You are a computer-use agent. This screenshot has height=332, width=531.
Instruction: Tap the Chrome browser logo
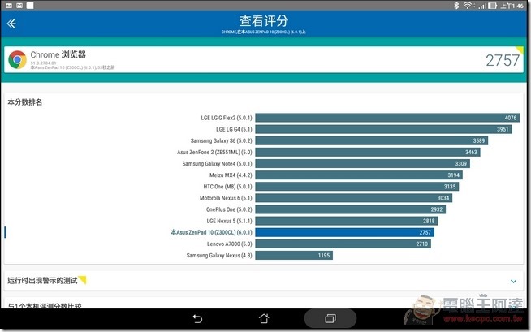pyautogui.click(x=17, y=60)
